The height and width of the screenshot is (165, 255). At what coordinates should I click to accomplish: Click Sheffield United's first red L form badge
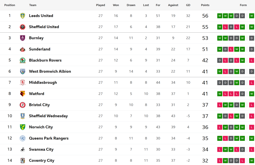pos(225,27)
